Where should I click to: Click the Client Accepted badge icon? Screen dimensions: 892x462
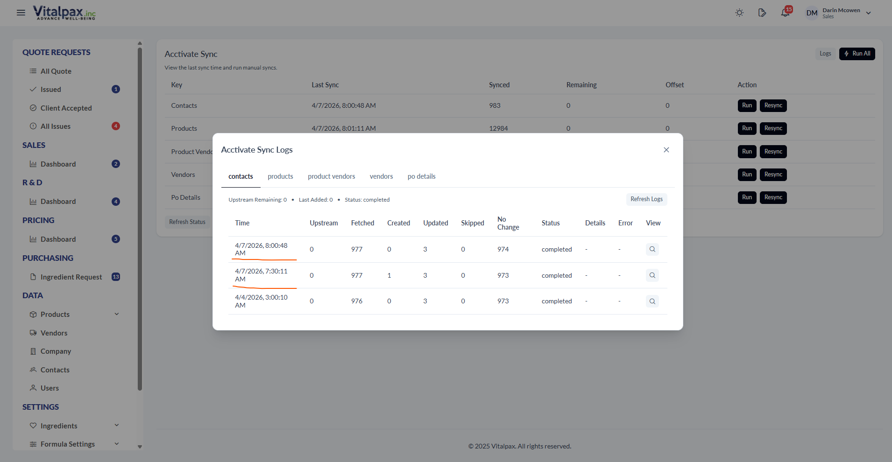point(33,108)
